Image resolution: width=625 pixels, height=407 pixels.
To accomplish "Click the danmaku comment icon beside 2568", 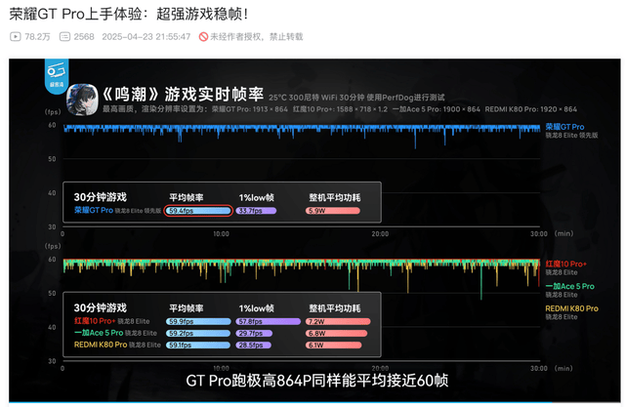I will coord(64,37).
